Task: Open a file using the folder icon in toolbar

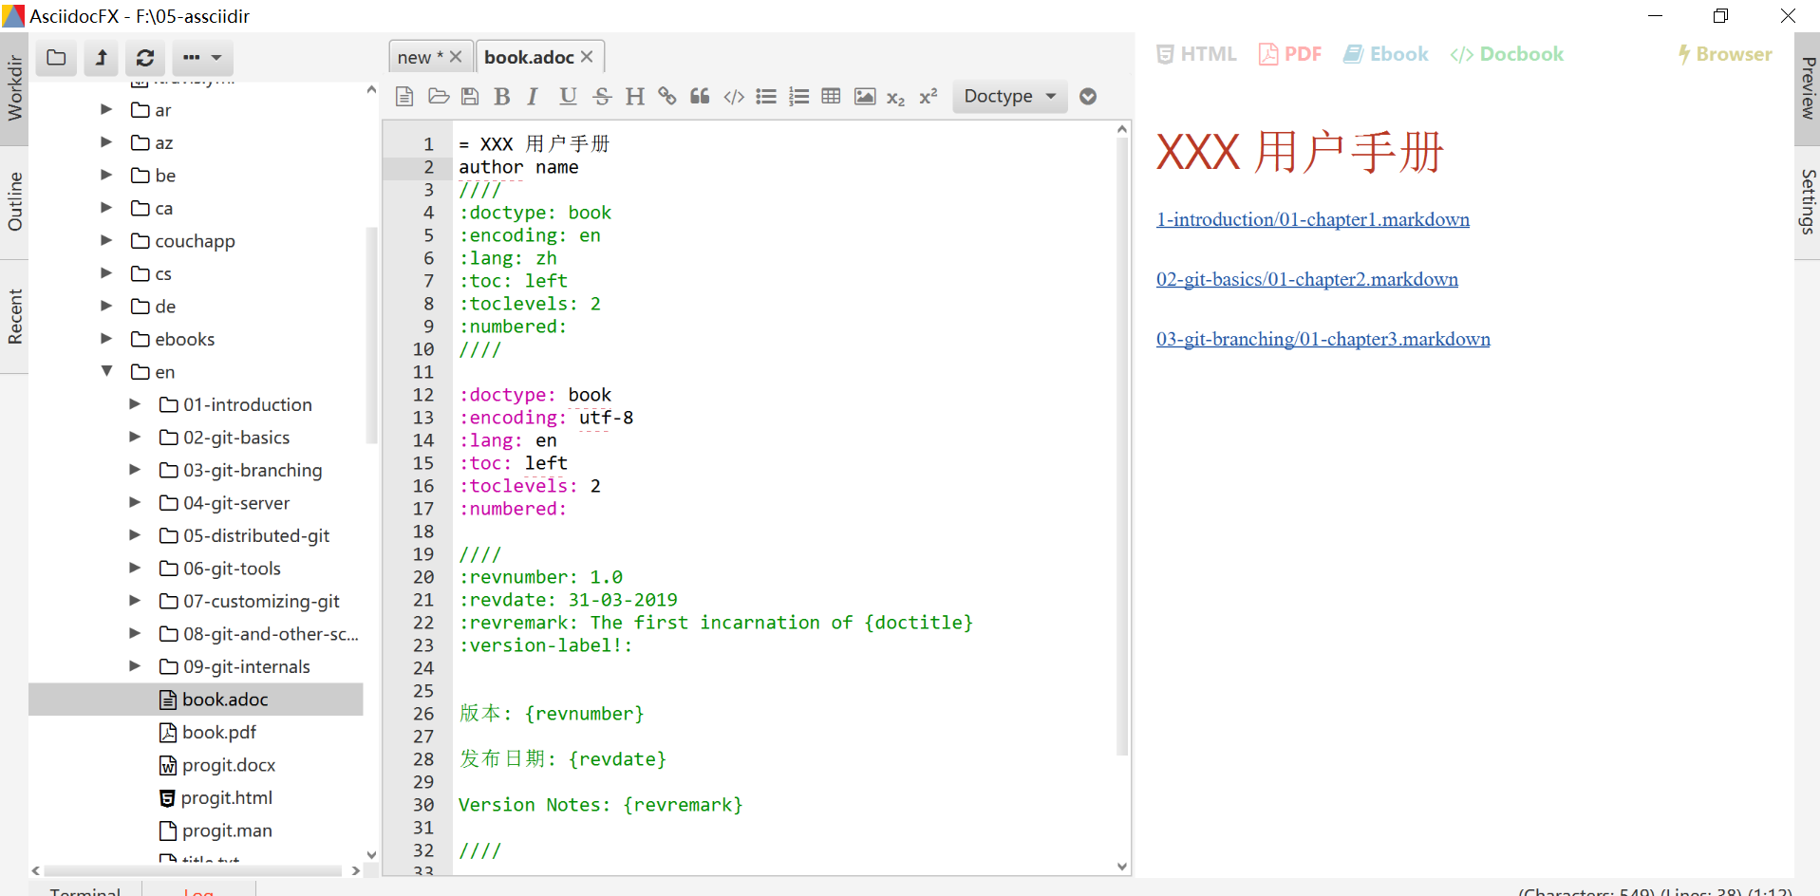Action: click(438, 96)
